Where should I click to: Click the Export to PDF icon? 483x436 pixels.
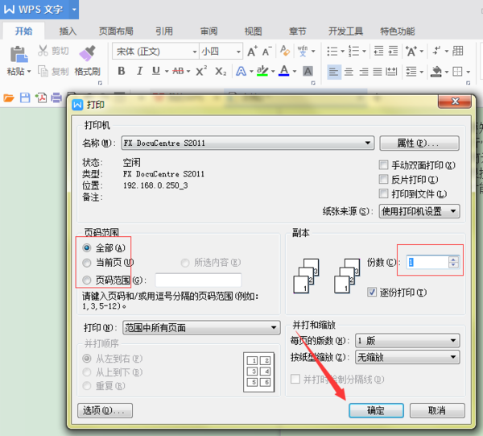click(x=41, y=98)
